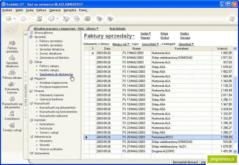
Task: Click the second toolbar icon beside the arrow
Action: click(x=23, y=19)
